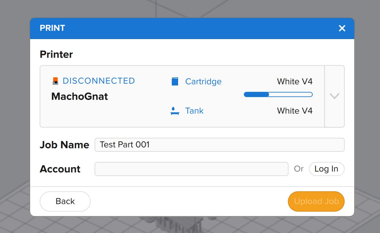Click the Cartridge icon
The height and width of the screenshot is (233, 380).
coord(175,82)
